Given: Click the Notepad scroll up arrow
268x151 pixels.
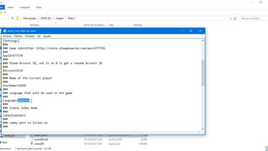Looking at the screenshot, I should (x=203, y=41).
